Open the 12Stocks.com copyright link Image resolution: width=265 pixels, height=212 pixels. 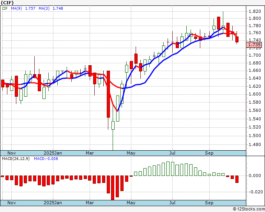coord(249,209)
